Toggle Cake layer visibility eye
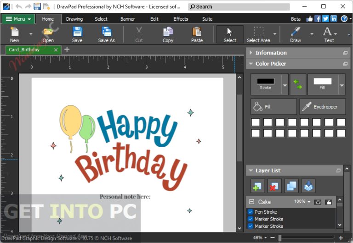Viewport: 353px width, 243px height. point(318,202)
